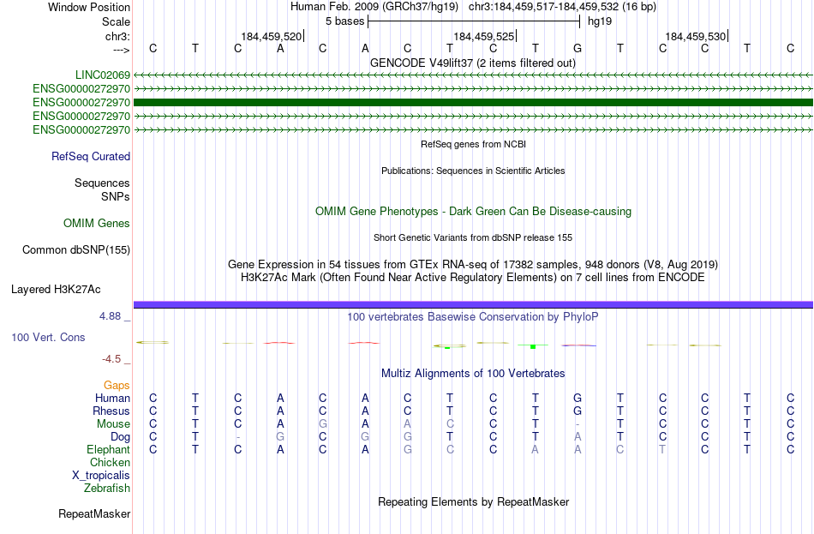The width and height of the screenshot is (814, 534).
Task: Select the Mouse species label
Action: (x=113, y=424)
